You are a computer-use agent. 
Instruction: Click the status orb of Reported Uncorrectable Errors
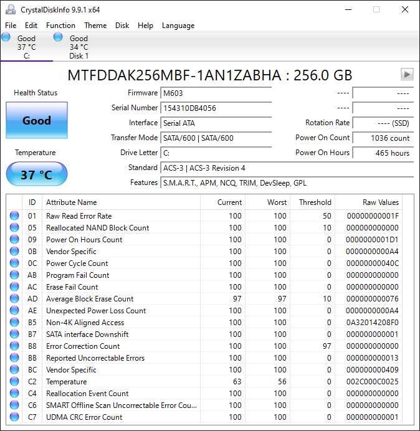14,358
